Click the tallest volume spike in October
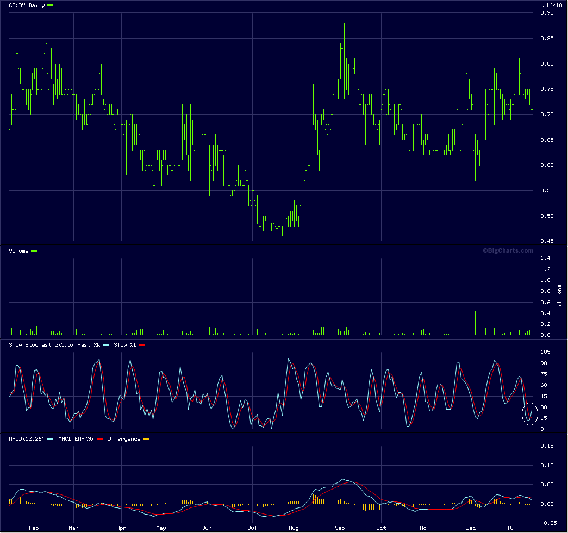The height and width of the screenshot is (533, 568). pyautogui.click(x=384, y=299)
